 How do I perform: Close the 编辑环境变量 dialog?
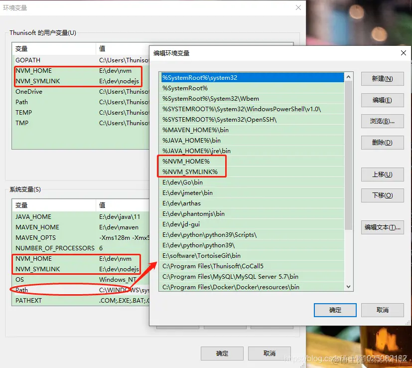tap(404, 53)
